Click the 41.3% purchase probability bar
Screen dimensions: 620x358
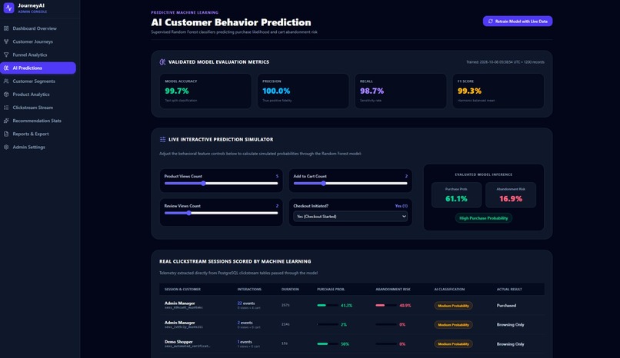(x=328, y=305)
